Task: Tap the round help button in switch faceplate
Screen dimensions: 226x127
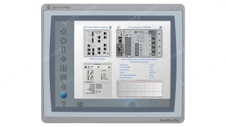Action: point(109,67)
